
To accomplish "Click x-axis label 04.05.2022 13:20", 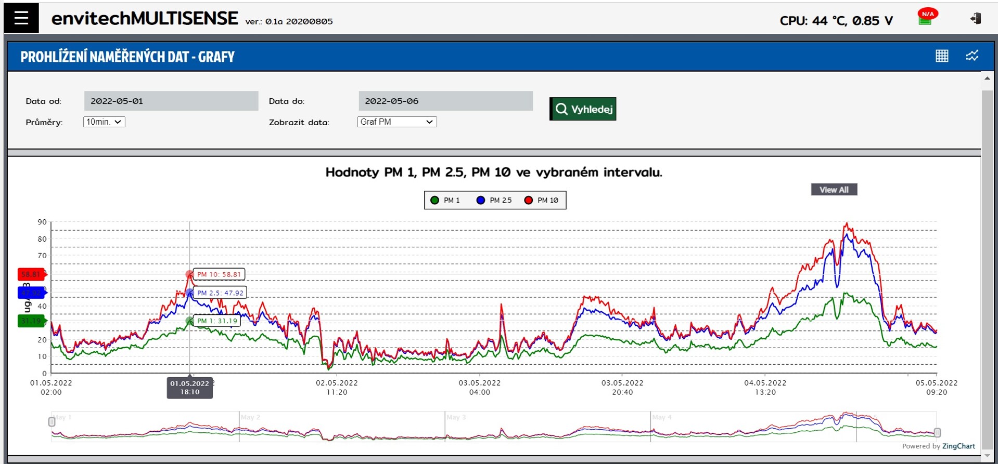I will [765, 388].
